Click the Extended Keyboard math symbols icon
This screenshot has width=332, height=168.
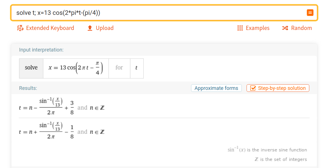20,28
